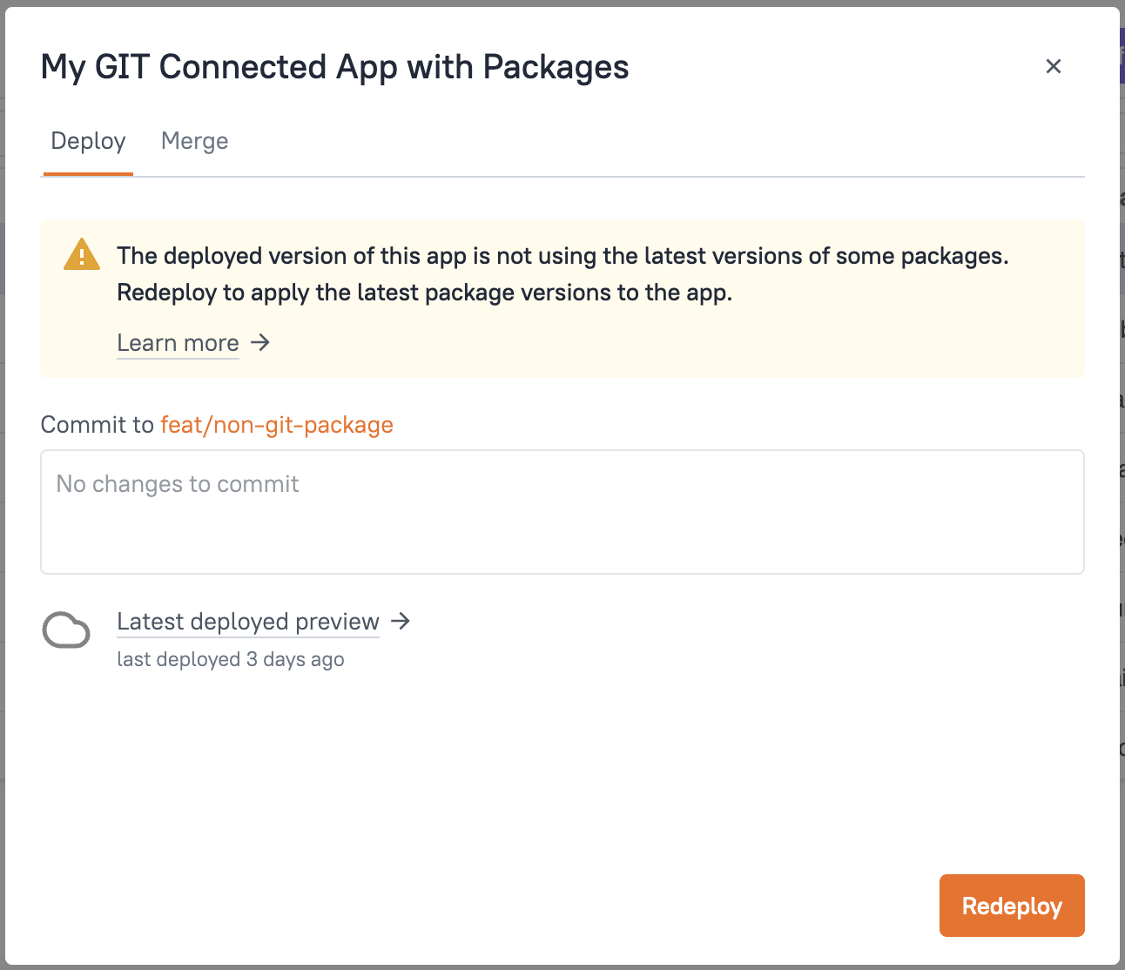
Task: Click the No changes to commit placeholder
Action: pos(177,484)
